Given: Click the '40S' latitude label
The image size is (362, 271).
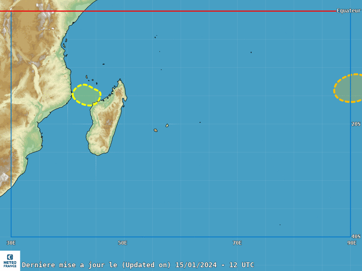Looking at the screenshot, I should click(x=356, y=236).
